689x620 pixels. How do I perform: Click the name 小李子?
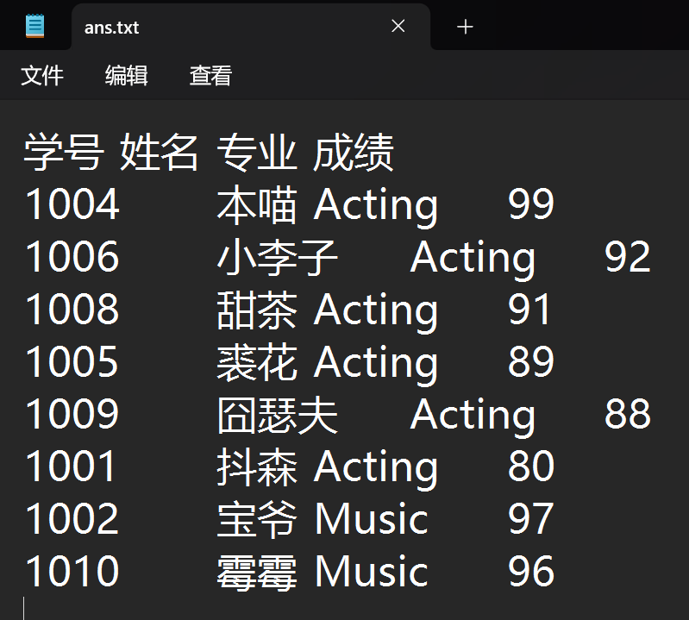tap(278, 257)
